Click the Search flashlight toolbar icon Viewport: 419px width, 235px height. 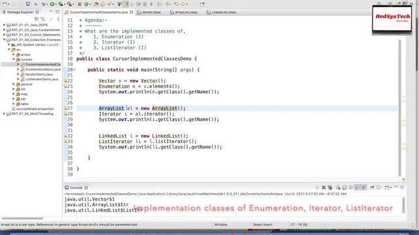pos(109,4)
